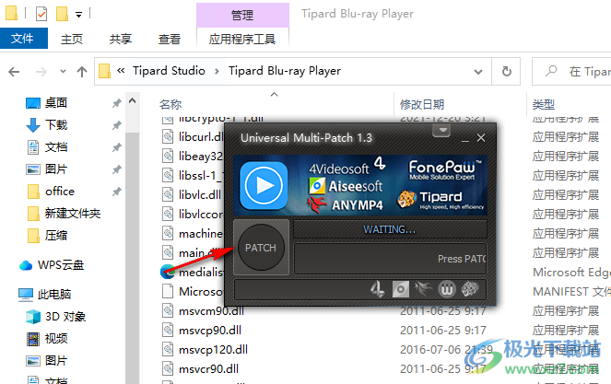Switch to the 查看 ribbon tab

[x=170, y=39]
